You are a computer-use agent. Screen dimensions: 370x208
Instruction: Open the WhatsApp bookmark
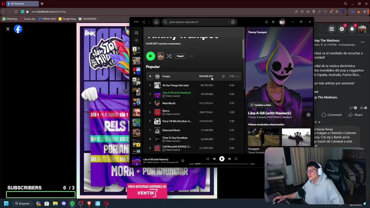(10, 19)
